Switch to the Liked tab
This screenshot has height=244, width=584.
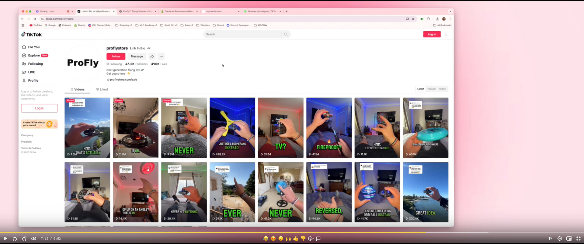(x=102, y=90)
